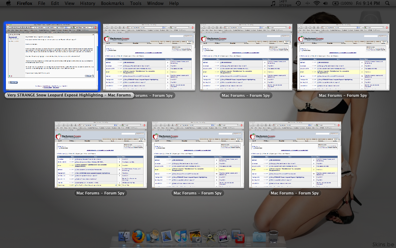This screenshot has height=248, width=396.
Task: Open Finder from the Dock
Action: 125,237
